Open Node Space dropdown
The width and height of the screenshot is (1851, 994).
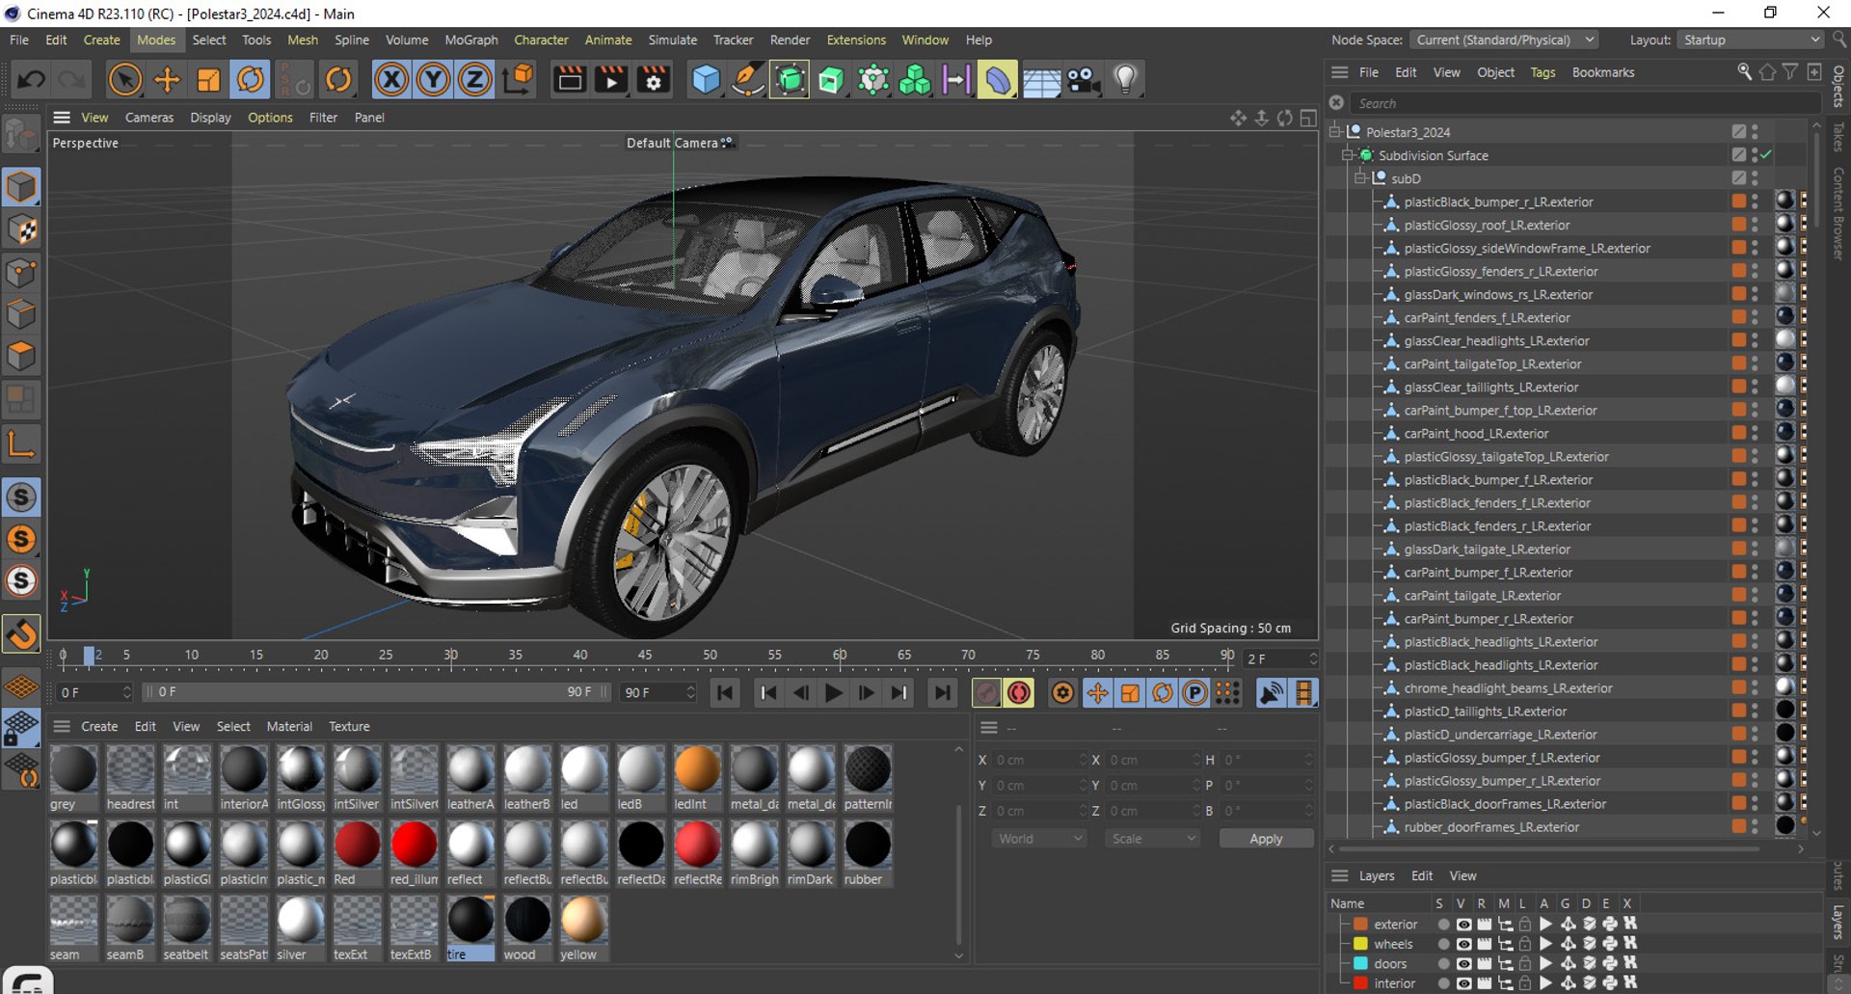point(1504,40)
